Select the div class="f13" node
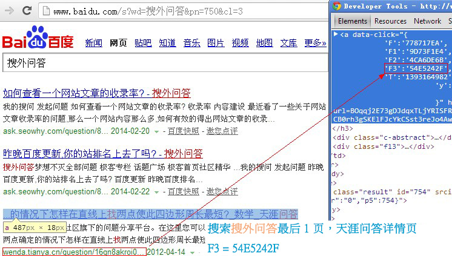The image size is (452, 256). point(384,146)
